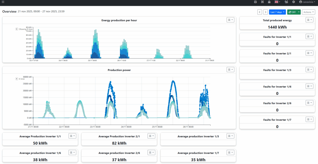Image resolution: width=318 pixels, height=164 pixels.
Task: Open Total produced energy widget menu
Action: (x=309, y=20)
